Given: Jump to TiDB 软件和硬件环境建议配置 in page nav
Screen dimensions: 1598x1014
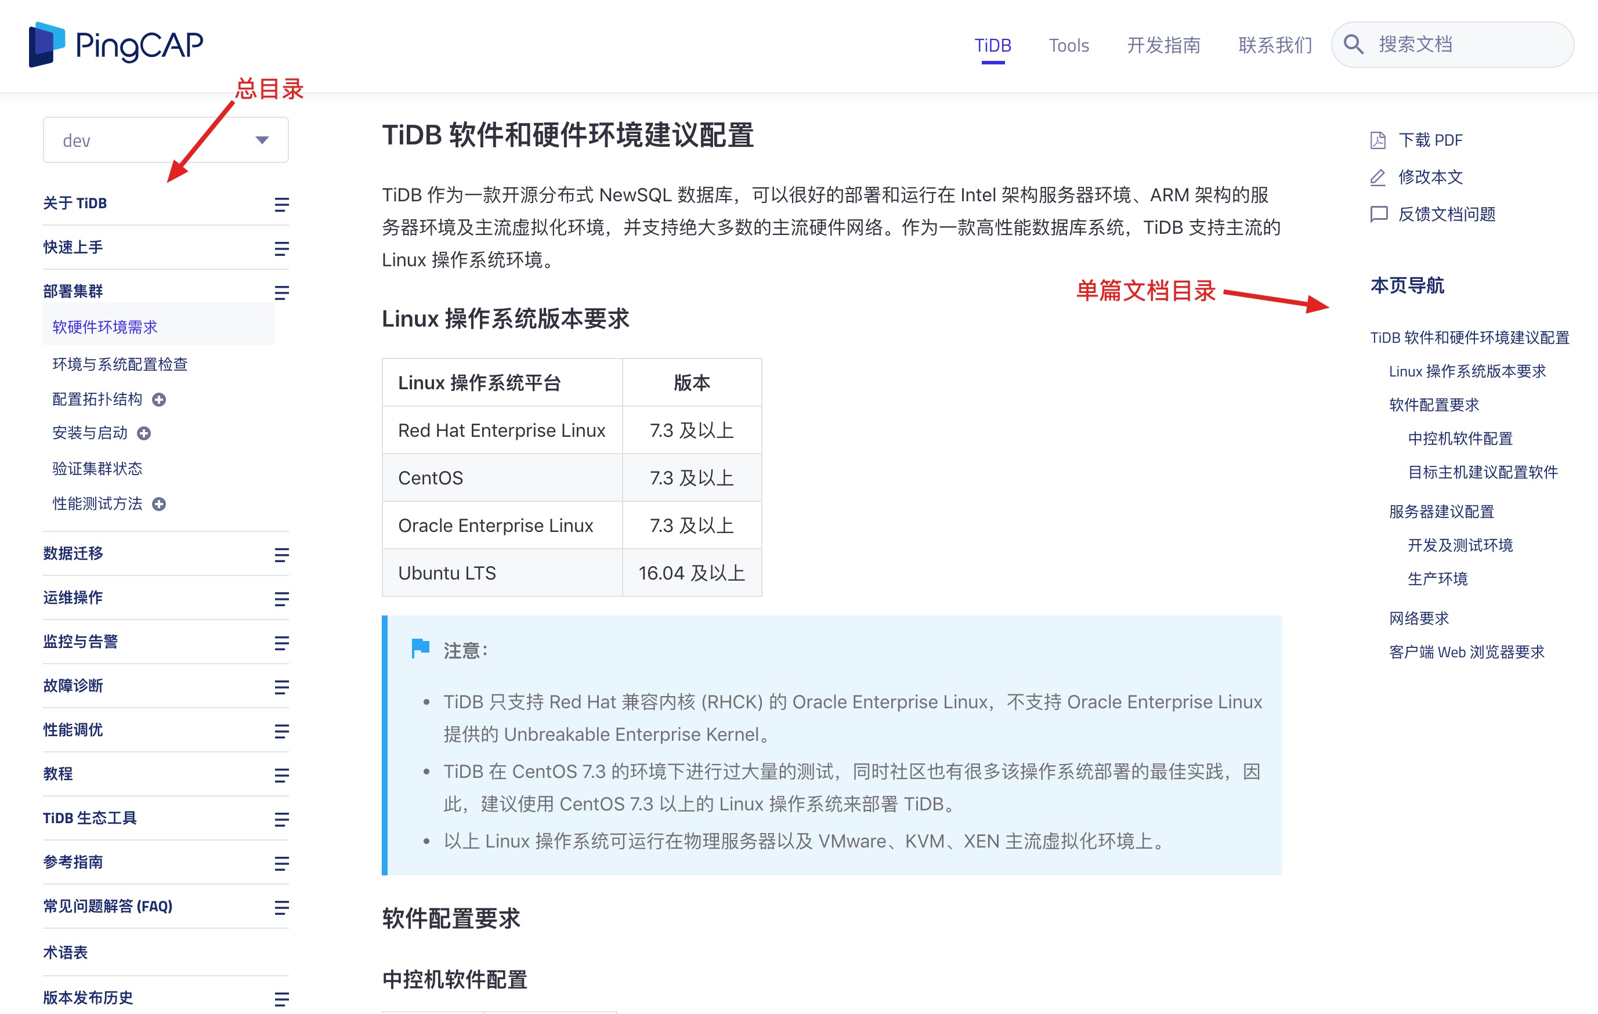Looking at the screenshot, I should tap(1469, 338).
